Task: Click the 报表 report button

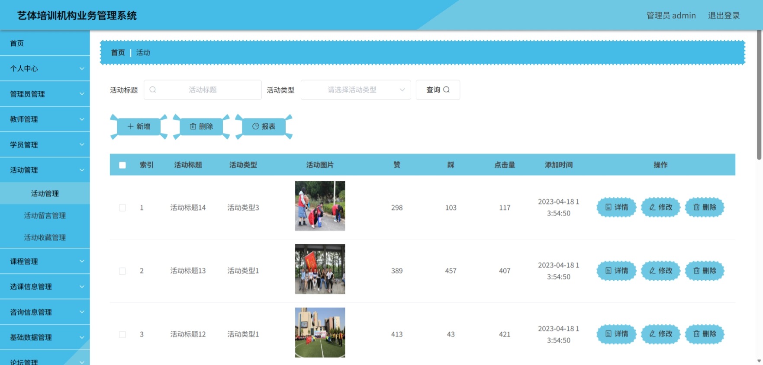Action: click(264, 126)
